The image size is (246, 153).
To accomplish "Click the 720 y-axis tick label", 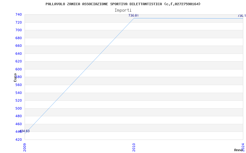I will tap(18, 22).
